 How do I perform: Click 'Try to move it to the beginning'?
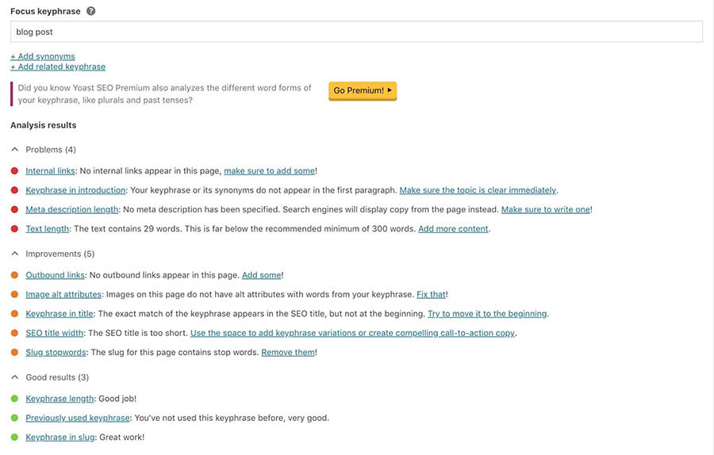pyautogui.click(x=487, y=314)
